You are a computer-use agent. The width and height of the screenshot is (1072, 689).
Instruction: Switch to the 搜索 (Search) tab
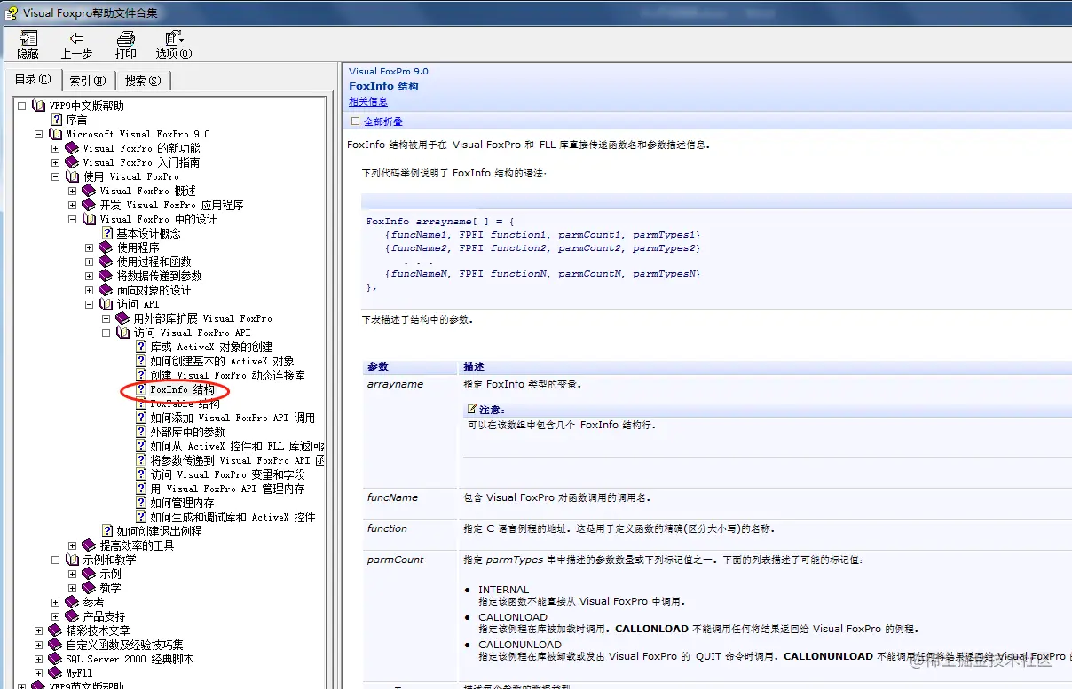[143, 81]
